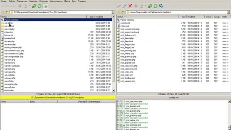The width and height of the screenshot is (231, 130).
Task: Click the local pane vertical scrollbar thumb
Action: click(x=113, y=50)
